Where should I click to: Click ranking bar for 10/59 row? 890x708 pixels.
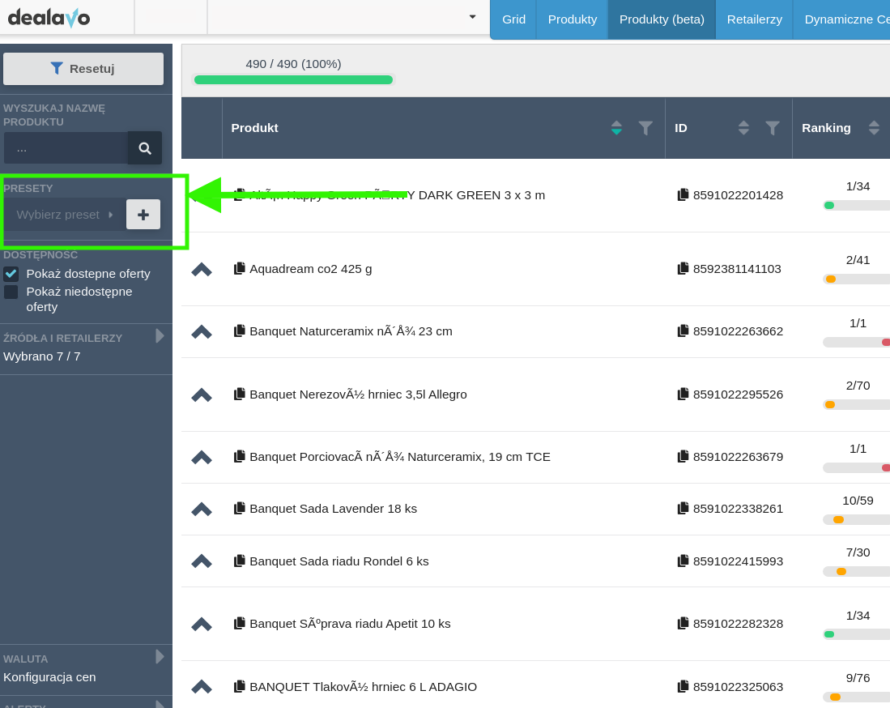[857, 519]
